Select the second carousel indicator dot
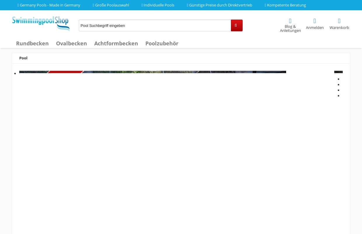Viewport: 362px width, 234px height. [338, 85]
